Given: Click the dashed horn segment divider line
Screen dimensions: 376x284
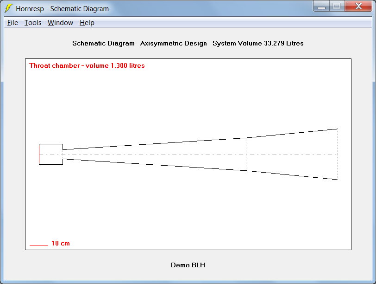Looking at the screenshot, I should coord(246,154).
